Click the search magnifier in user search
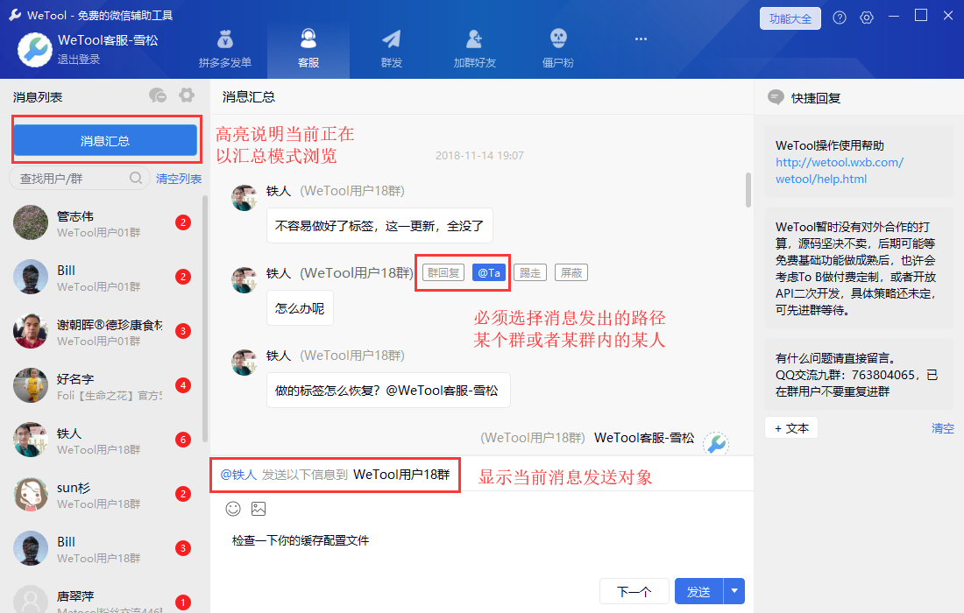The width and height of the screenshot is (964, 613). pyautogui.click(x=136, y=179)
